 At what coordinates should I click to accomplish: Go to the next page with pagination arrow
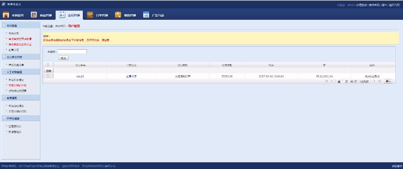coord(374,81)
